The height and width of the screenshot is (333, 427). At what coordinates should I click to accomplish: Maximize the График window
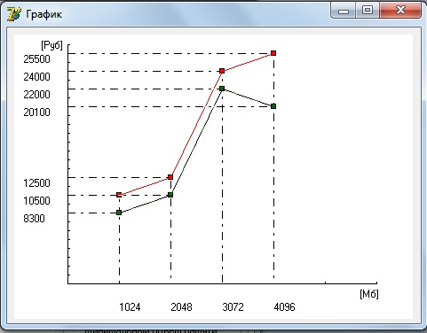point(368,11)
